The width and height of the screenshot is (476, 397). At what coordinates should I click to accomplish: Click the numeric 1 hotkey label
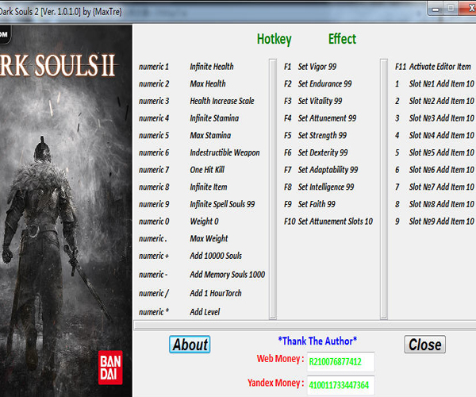pyautogui.click(x=154, y=67)
